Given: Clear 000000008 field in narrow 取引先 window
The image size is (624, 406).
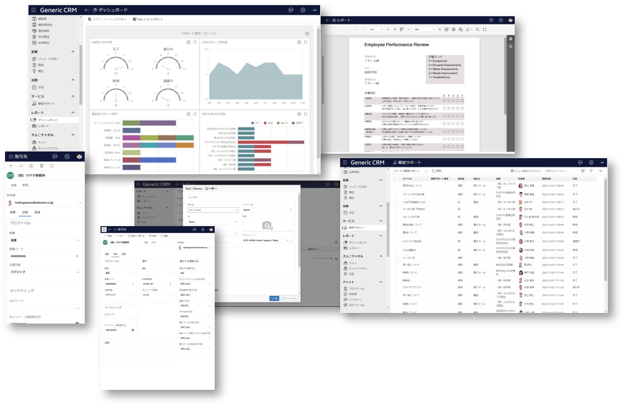Looking at the screenshot, I should 77,256.
